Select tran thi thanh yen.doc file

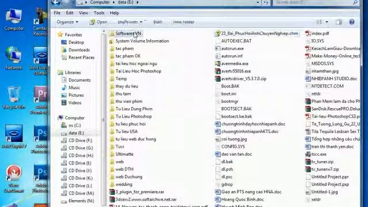[329, 147]
